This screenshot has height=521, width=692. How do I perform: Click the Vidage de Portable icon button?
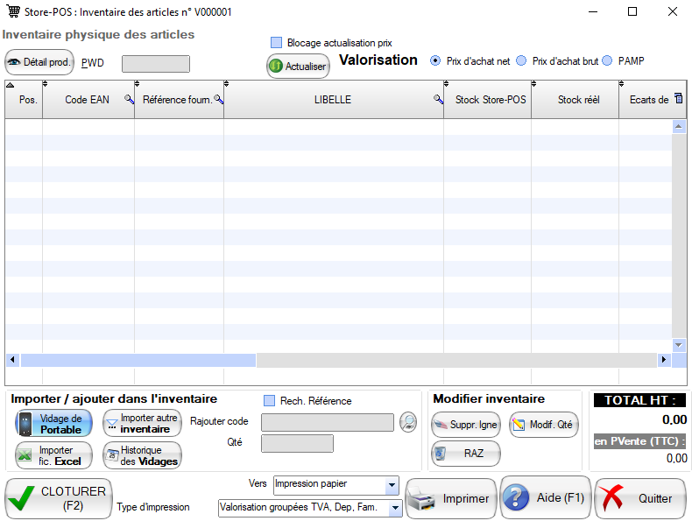53,424
